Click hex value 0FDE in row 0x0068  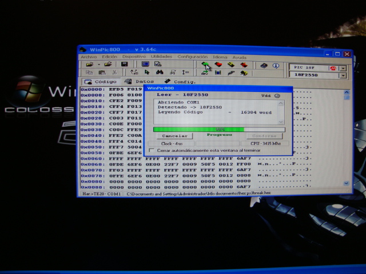116,164
